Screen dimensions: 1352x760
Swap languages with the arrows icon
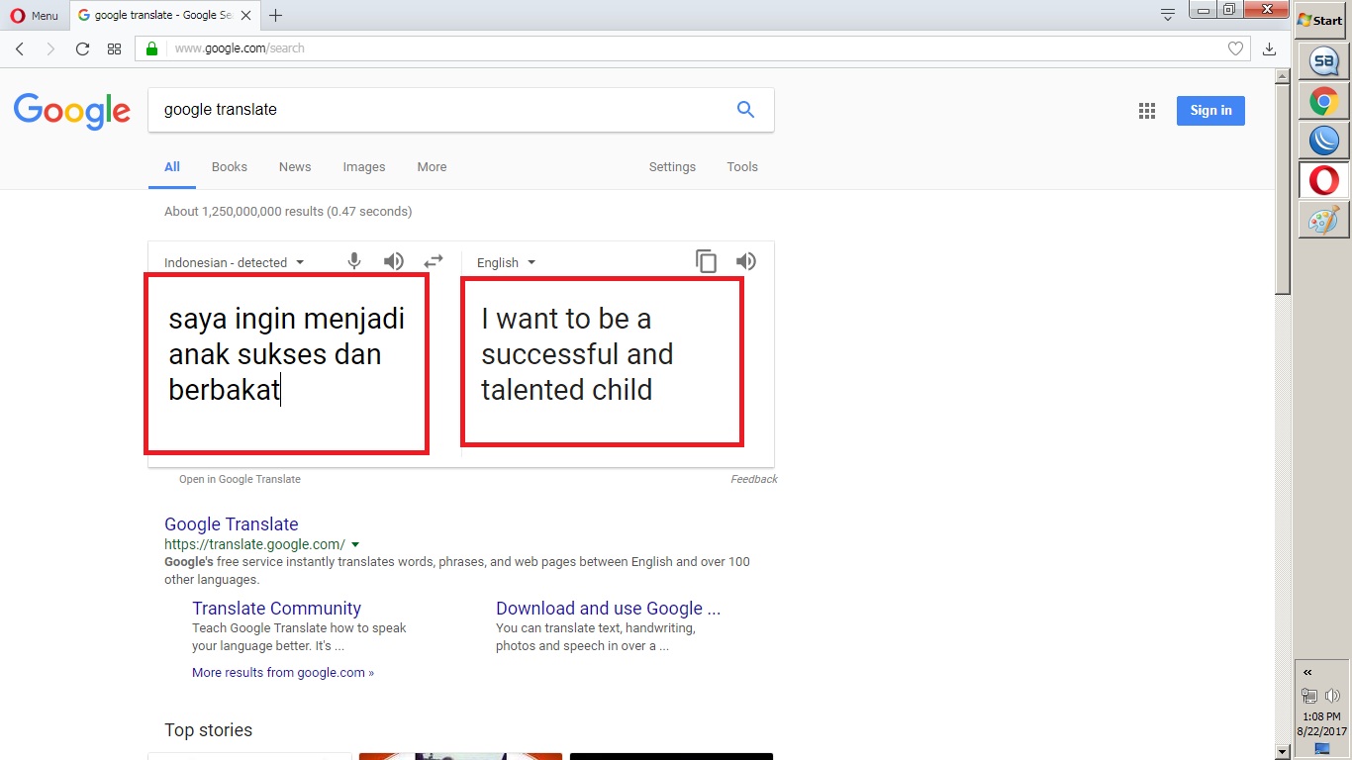click(434, 261)
